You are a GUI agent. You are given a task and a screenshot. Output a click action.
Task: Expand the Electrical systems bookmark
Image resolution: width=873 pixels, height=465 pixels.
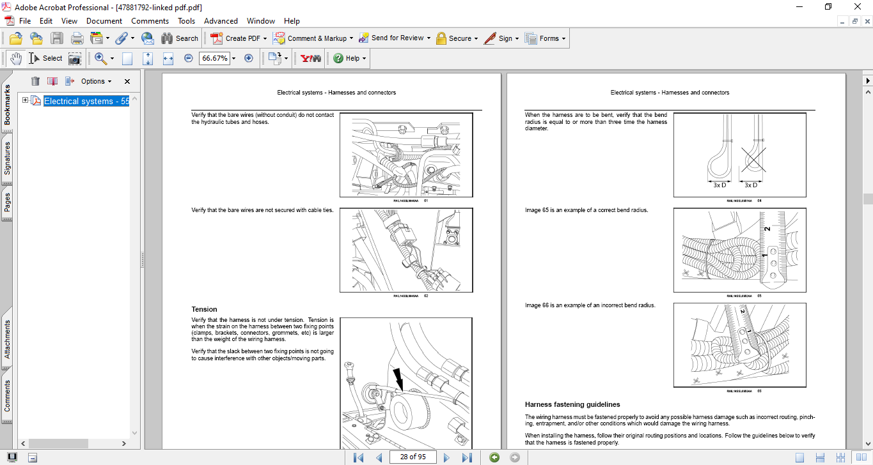(x=26, y=100)
